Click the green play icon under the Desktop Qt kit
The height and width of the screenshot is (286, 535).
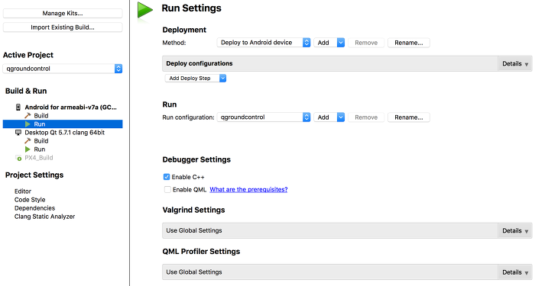tap(28, 149)
